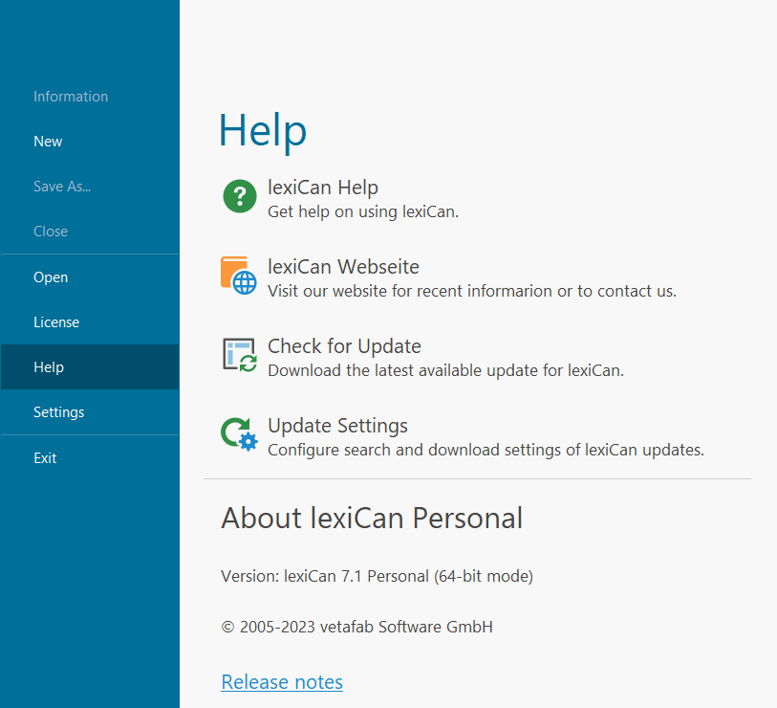Click Save As... in the sidebar

pos(62,187)
